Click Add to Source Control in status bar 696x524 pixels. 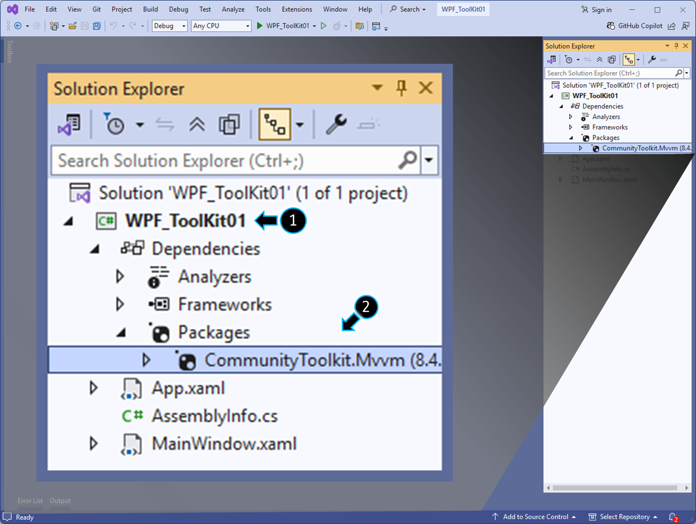(534, 517)
